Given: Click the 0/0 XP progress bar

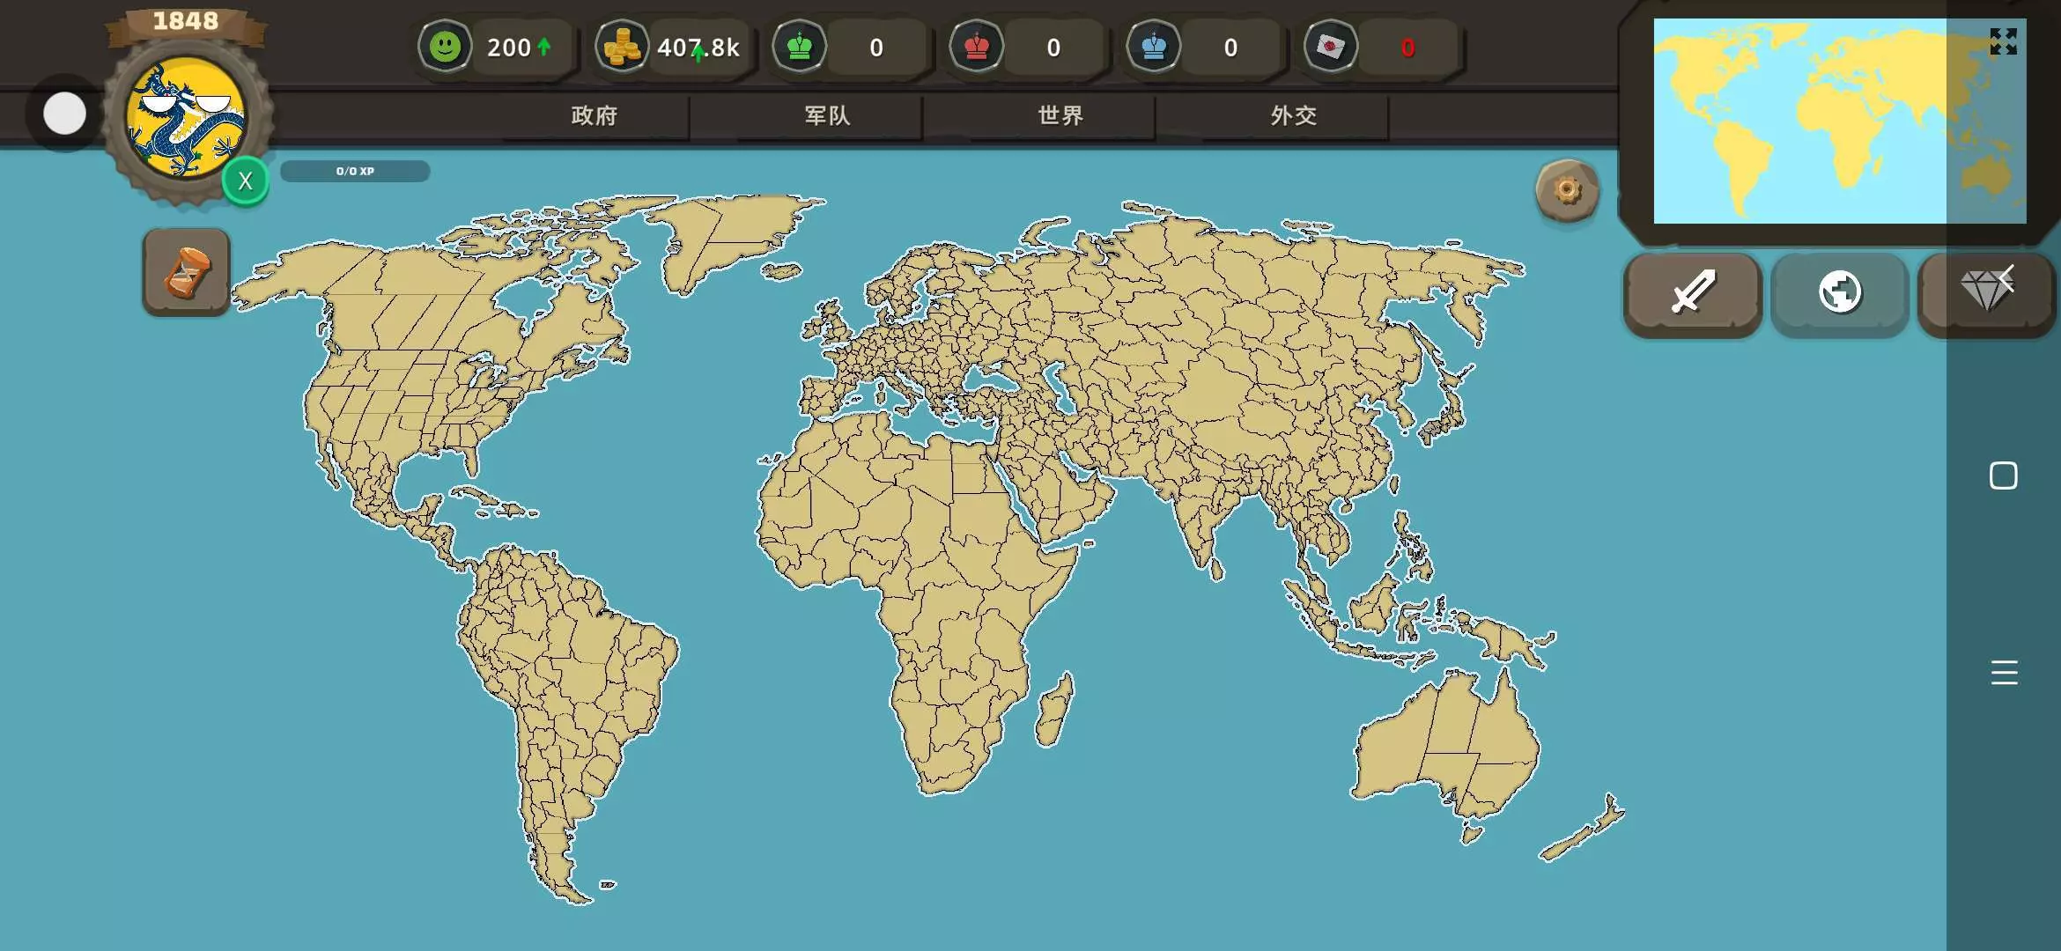Looking at the screenshot, I should pyautogui.click(x=355, y=171).
